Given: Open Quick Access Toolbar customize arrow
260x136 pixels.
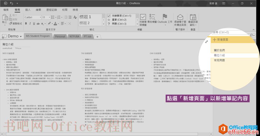Looking at the screenshot, I should tap(17, 3).
